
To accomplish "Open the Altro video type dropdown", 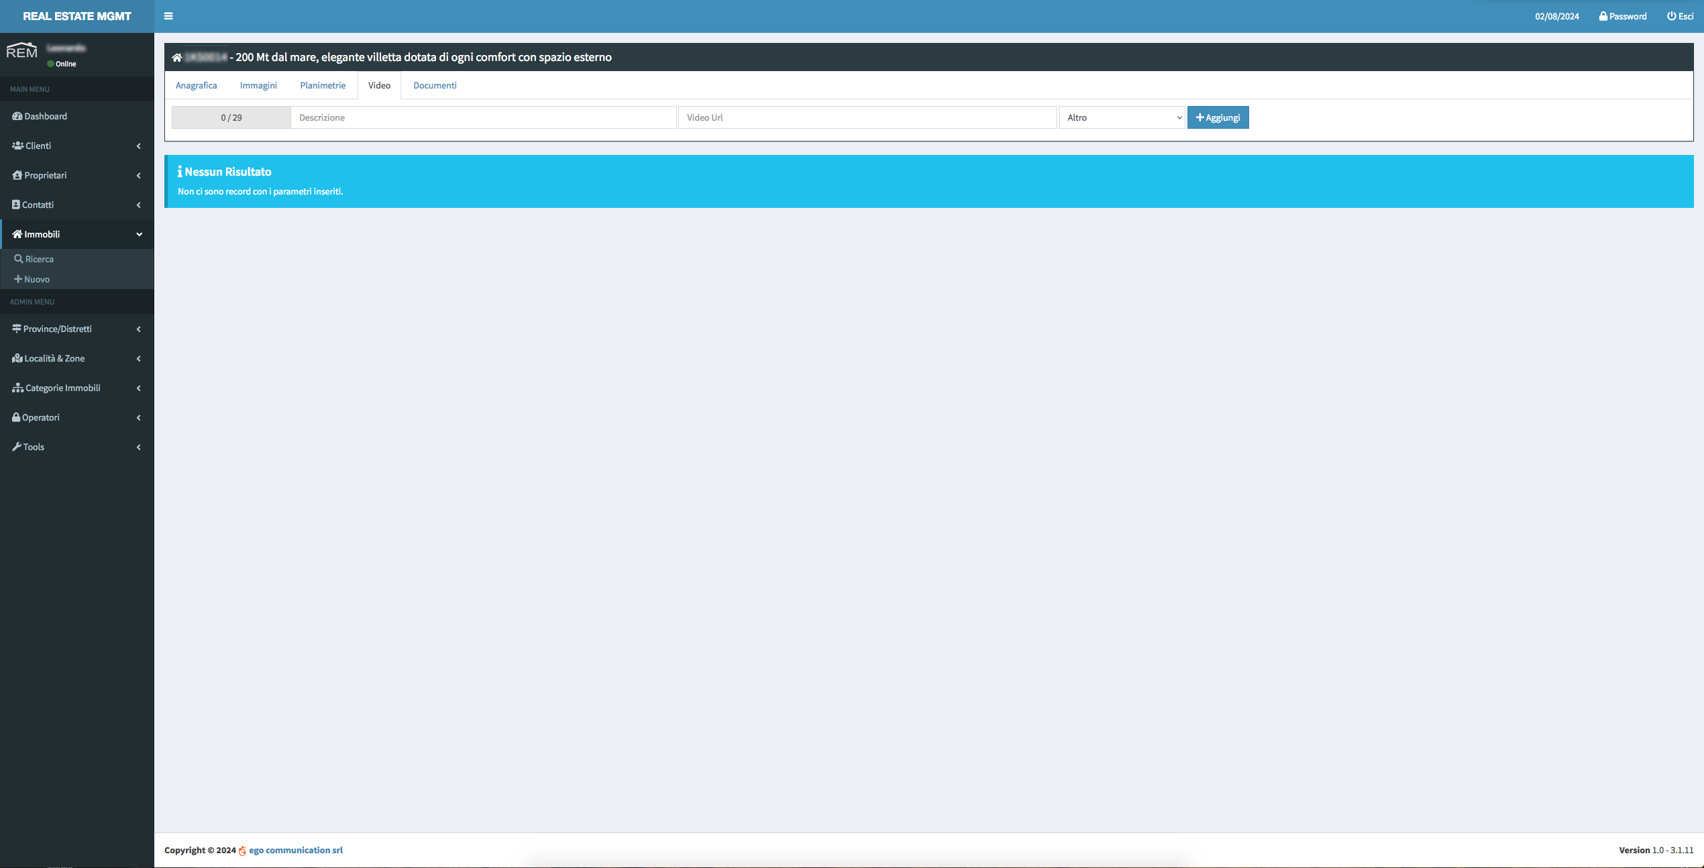I will (x=1122, y=117).
